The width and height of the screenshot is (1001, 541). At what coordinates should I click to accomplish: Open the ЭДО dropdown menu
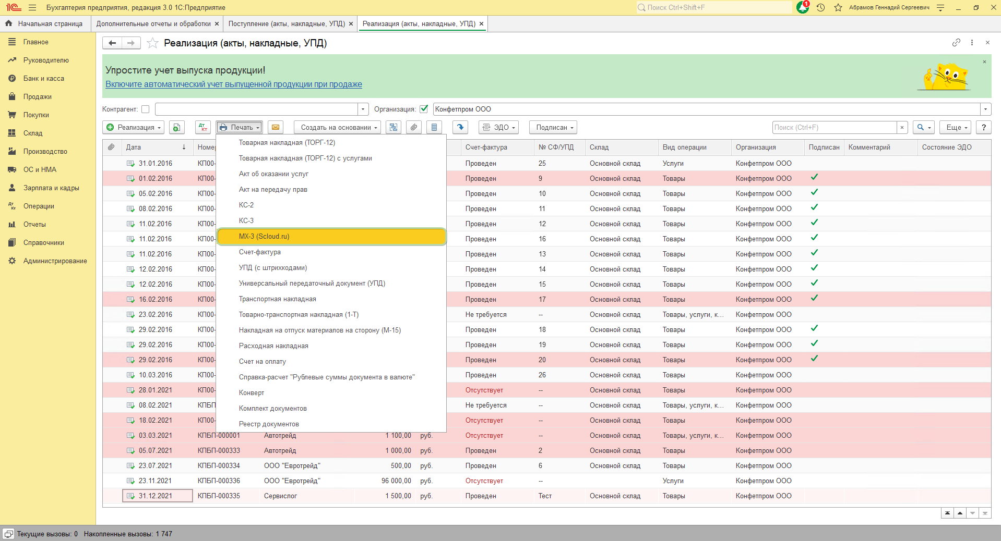pos(498,127)
